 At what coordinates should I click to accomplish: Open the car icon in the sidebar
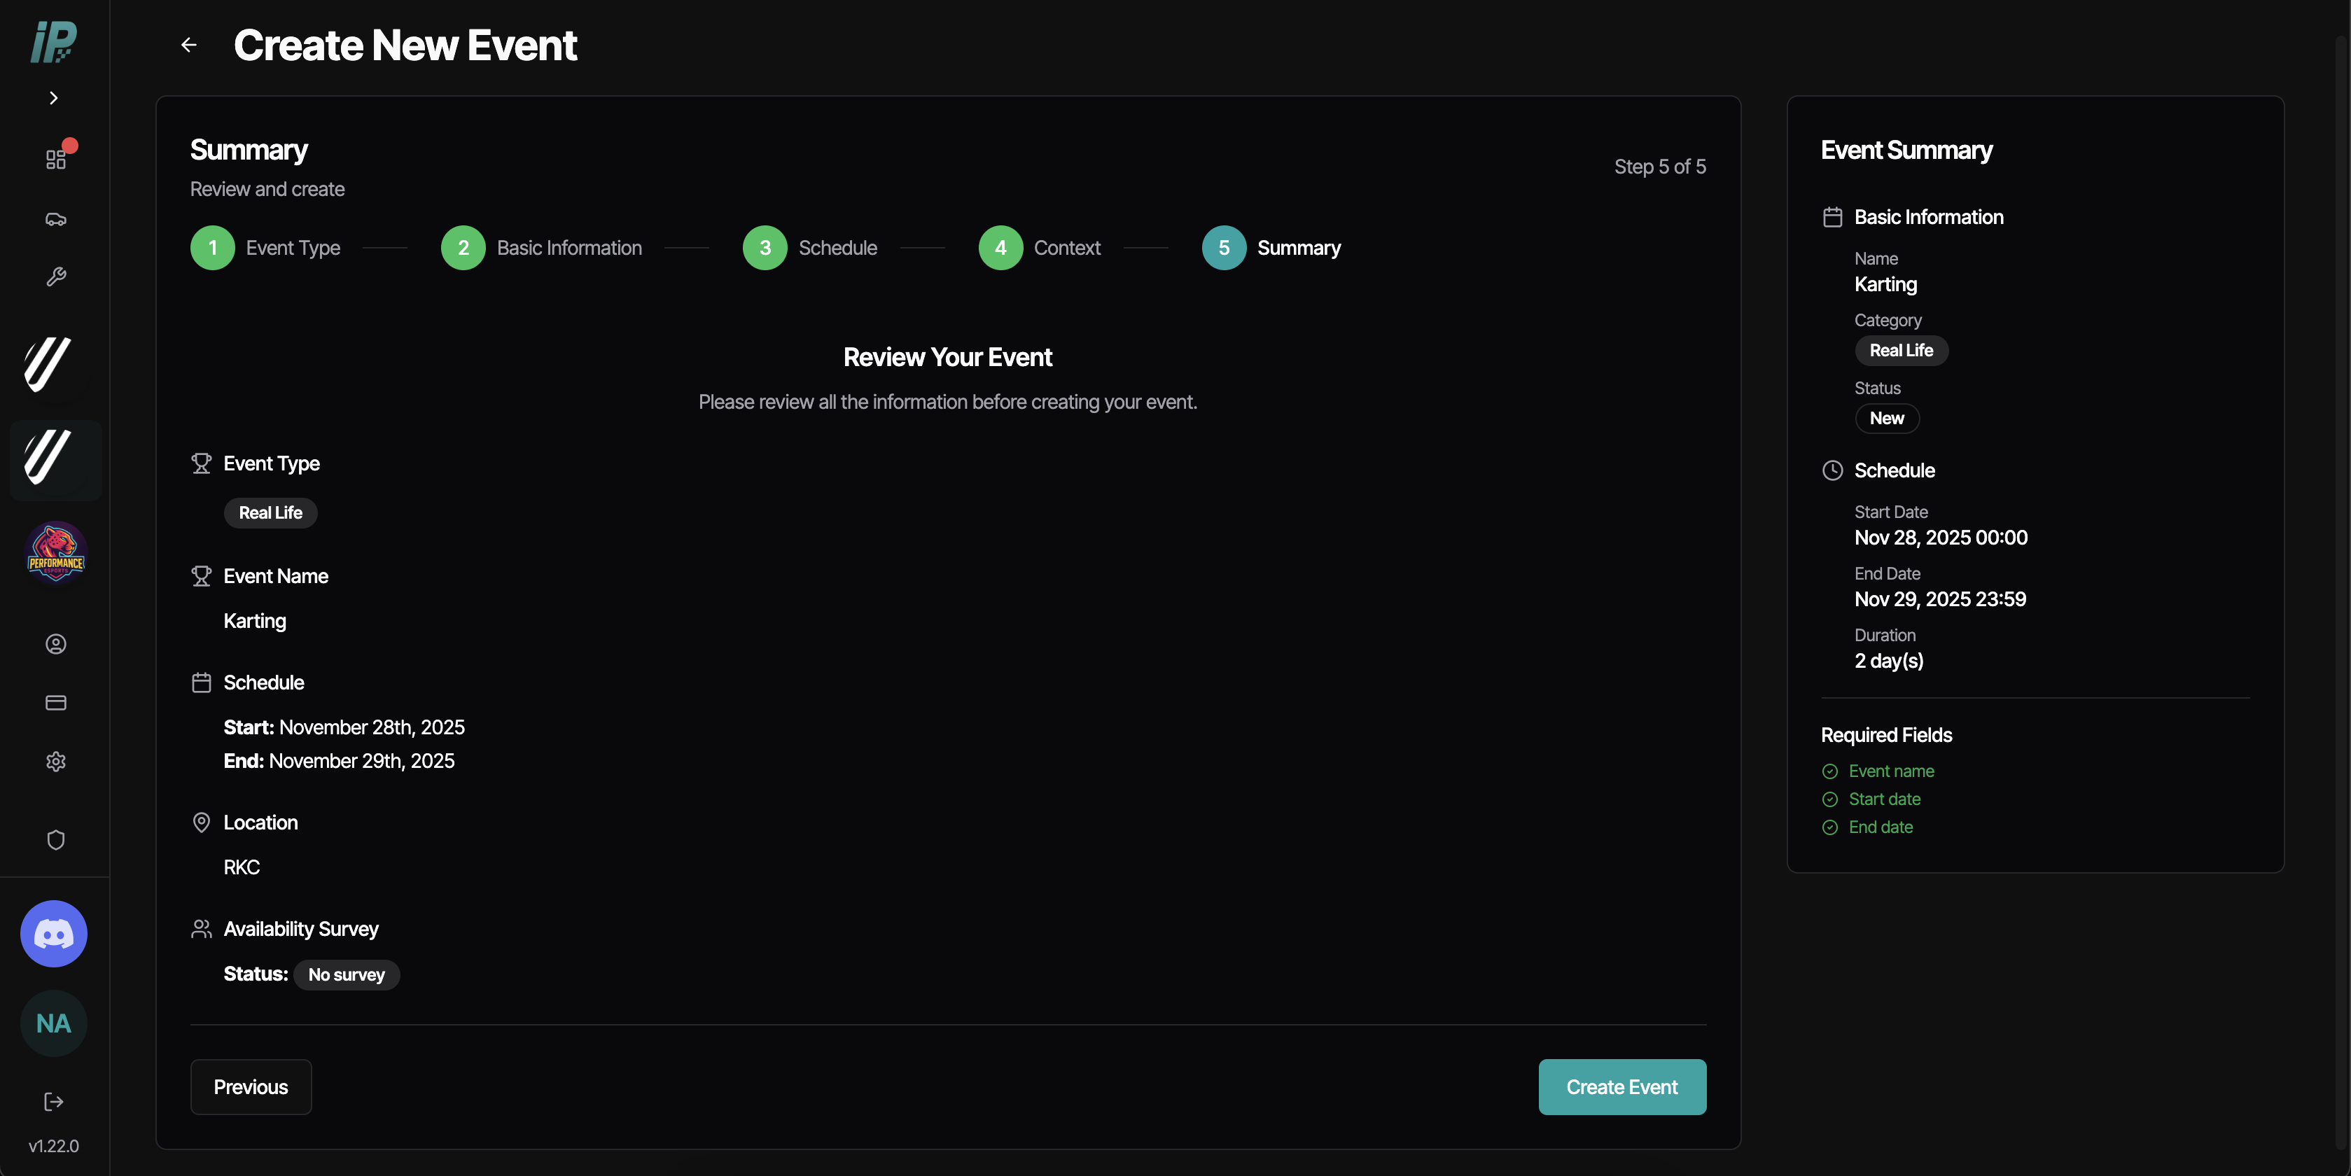[56, 219]
